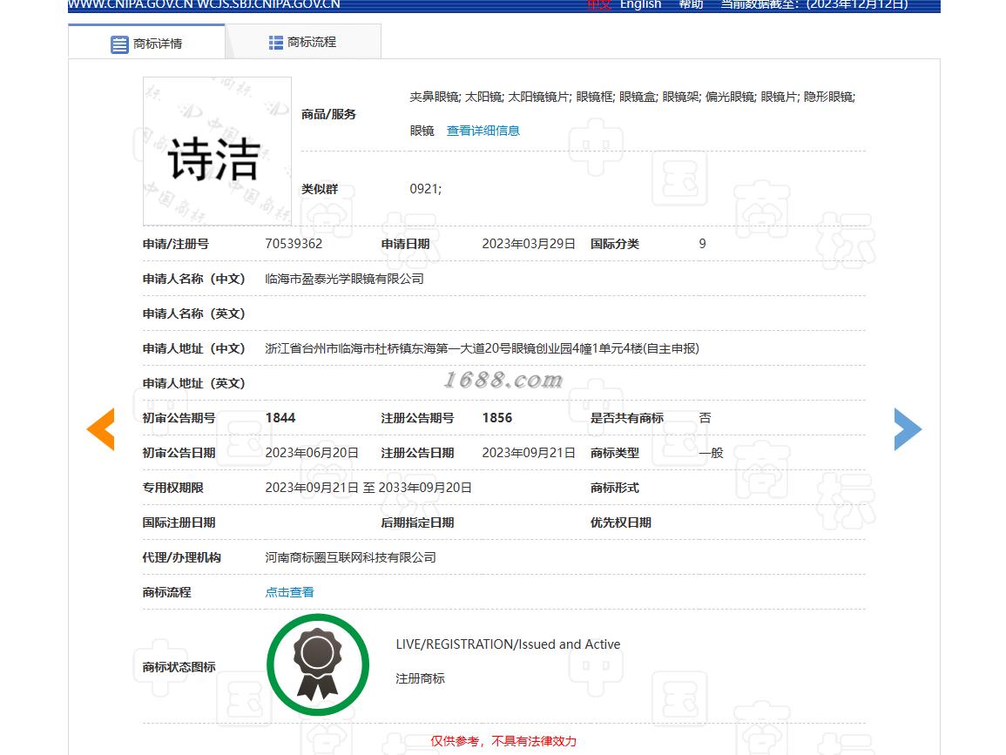Select registration announcement issue number 1856
Image resolution: width=1006 pixels, height=755 pixels.
(x=497, y=418)
